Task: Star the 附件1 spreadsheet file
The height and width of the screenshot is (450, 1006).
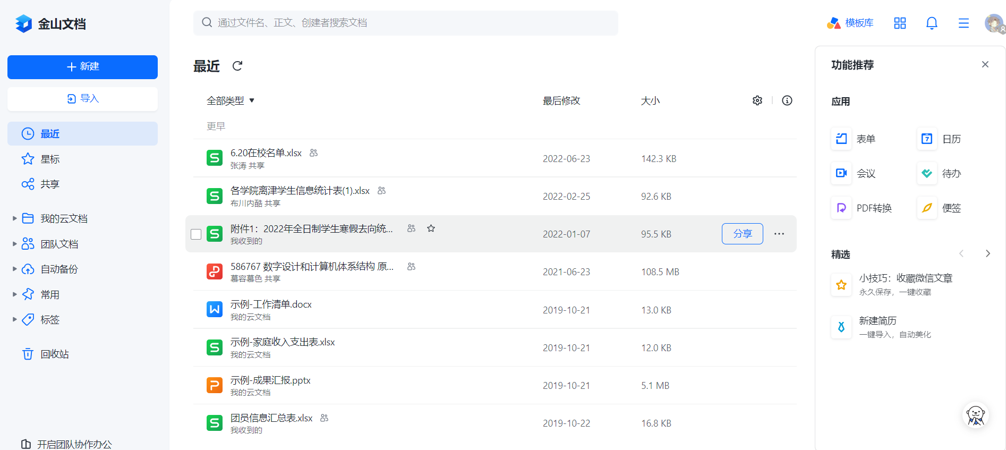Action: tap(431, 228)
